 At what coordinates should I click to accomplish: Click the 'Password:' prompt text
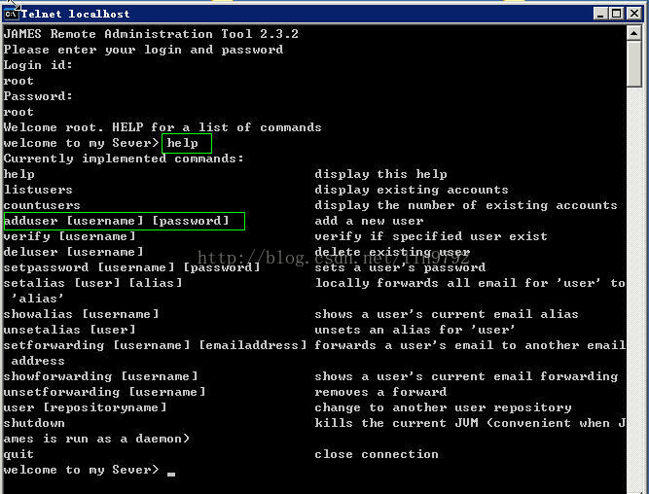click(x=38, y=96)
